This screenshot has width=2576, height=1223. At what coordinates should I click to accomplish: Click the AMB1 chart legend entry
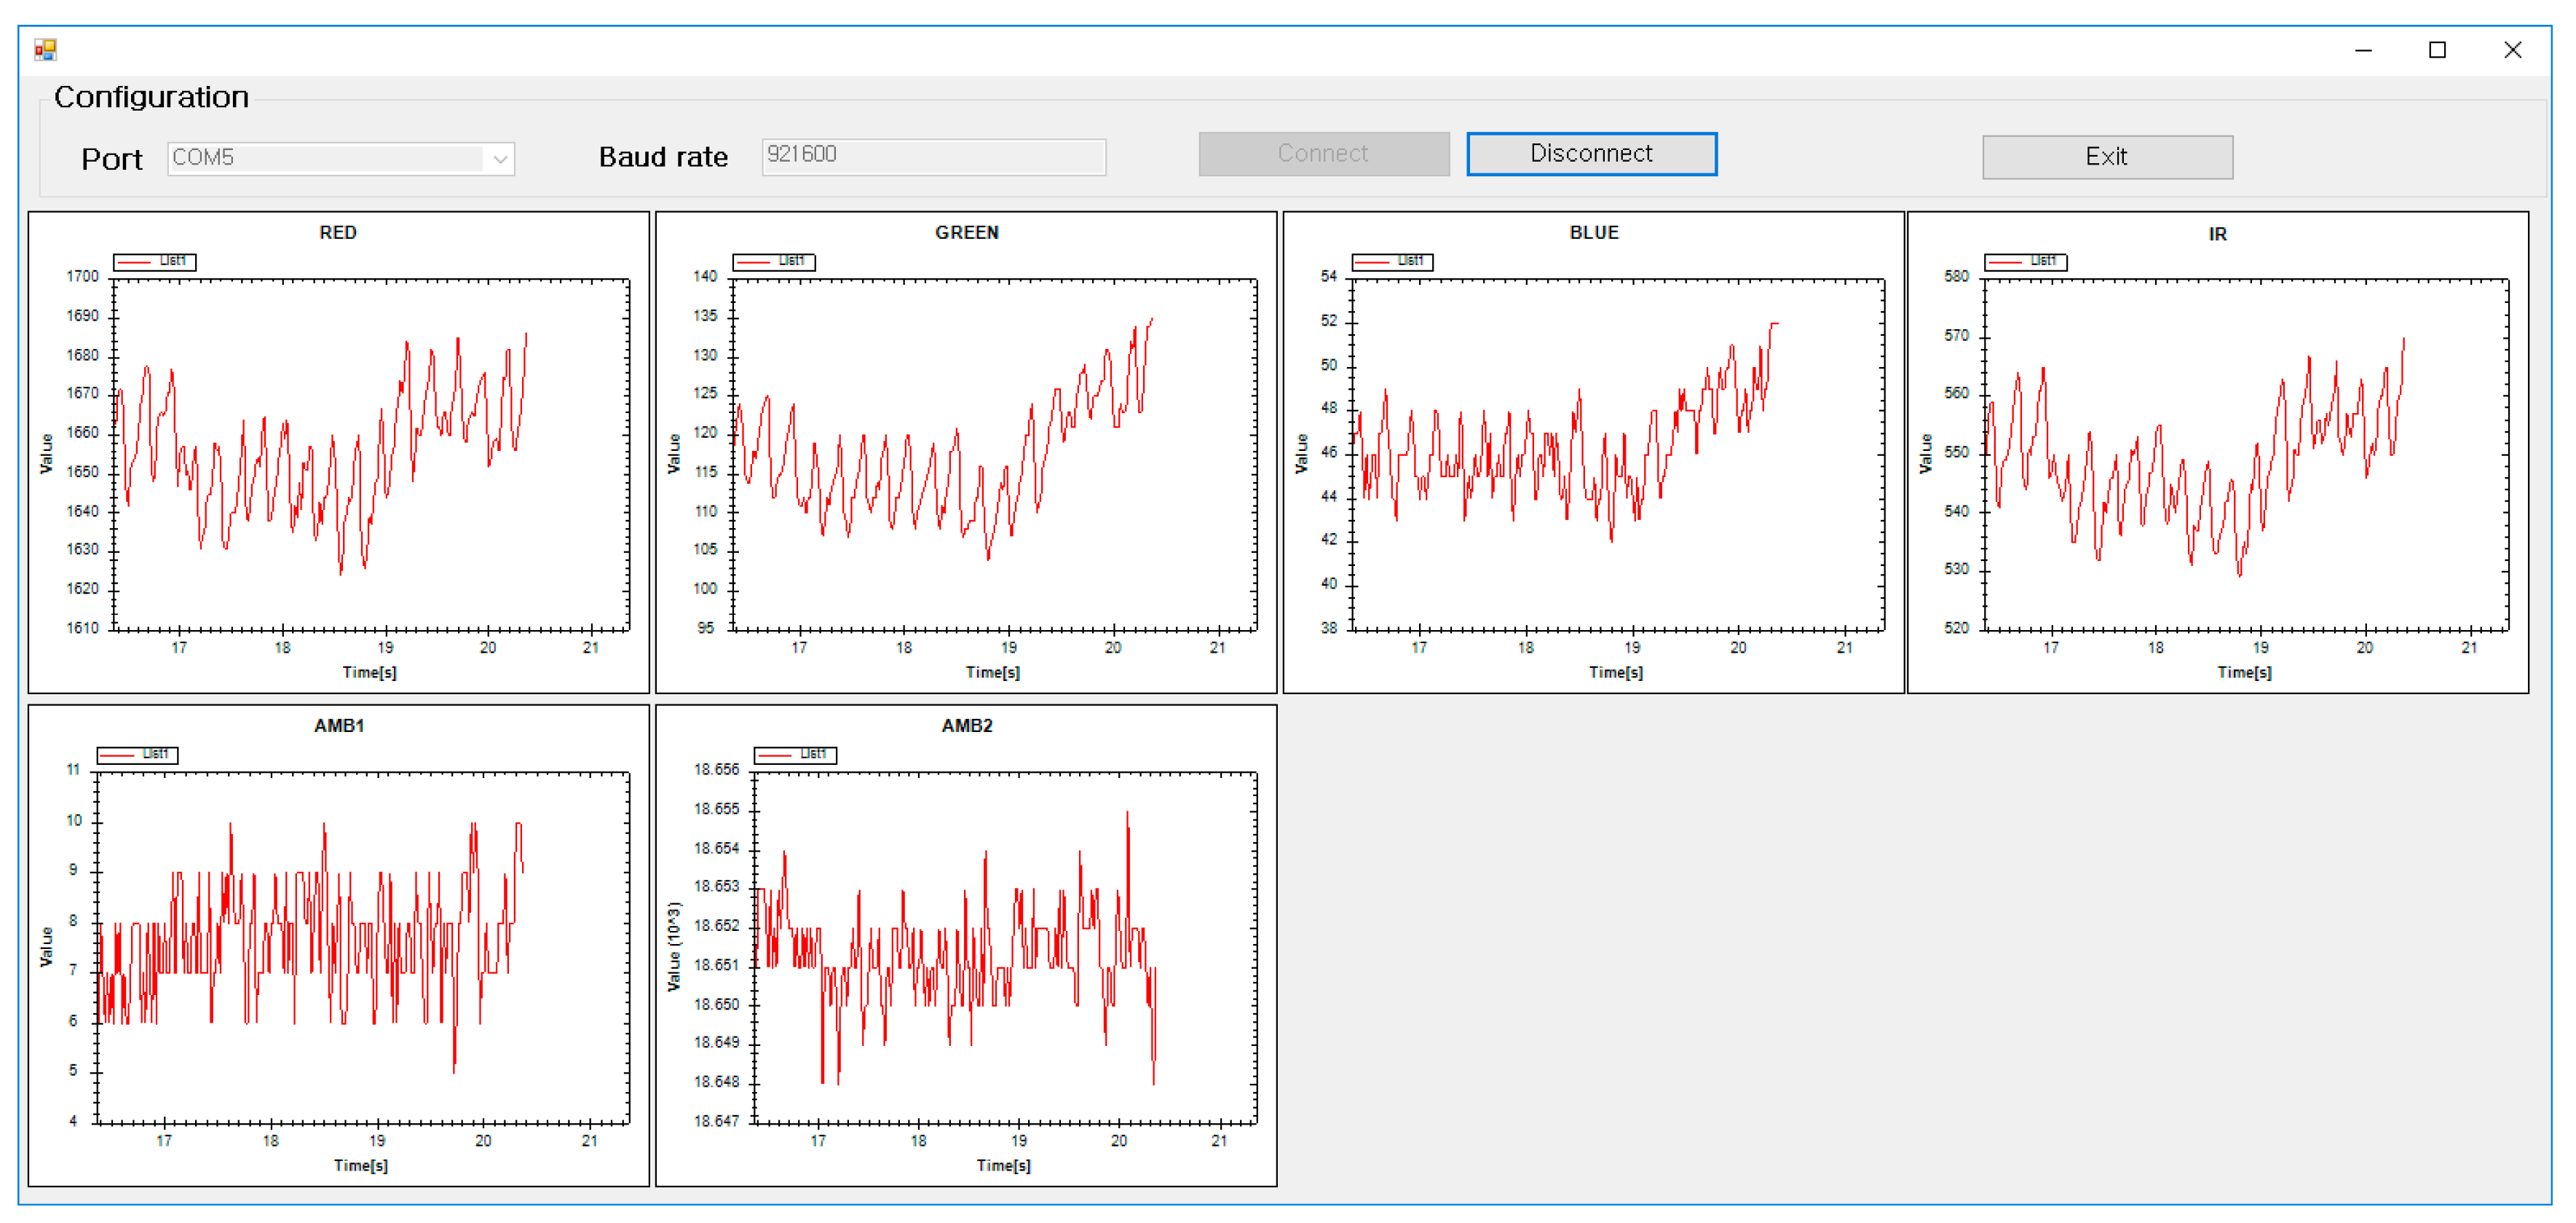click(137, 754)
